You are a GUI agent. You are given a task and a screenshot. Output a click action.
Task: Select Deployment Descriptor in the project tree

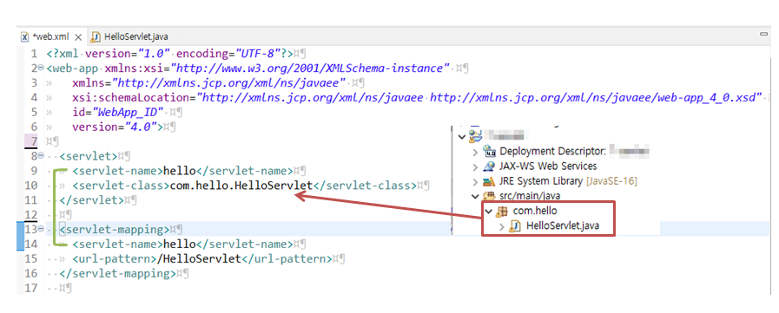(x=551, y=151)
